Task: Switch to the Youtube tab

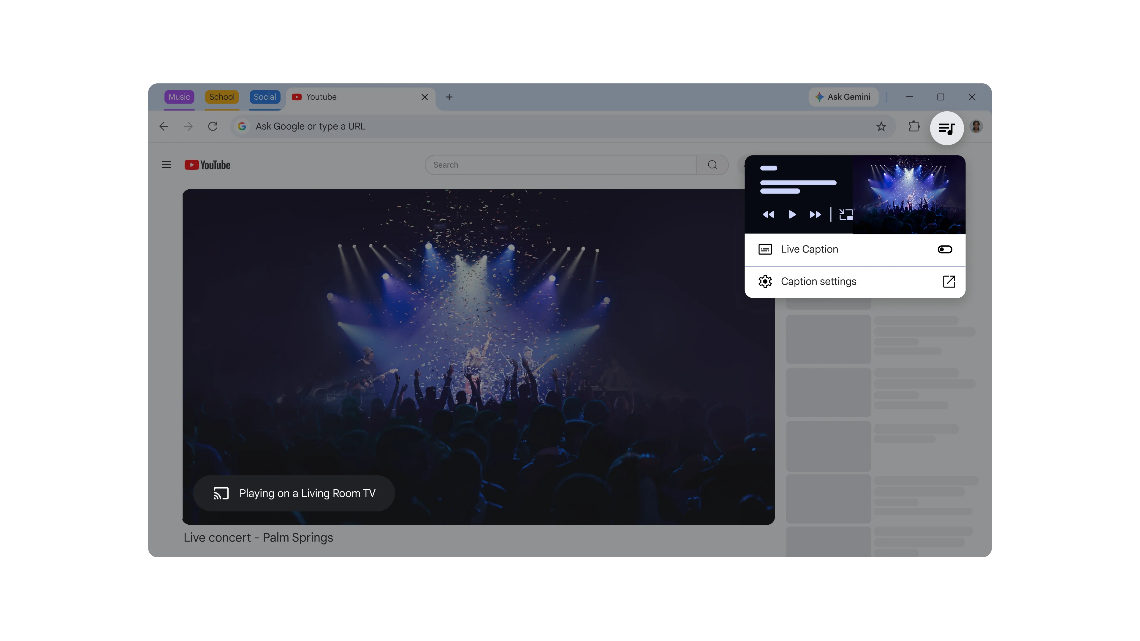Action: pyautogui.click(x=361, y=97)
